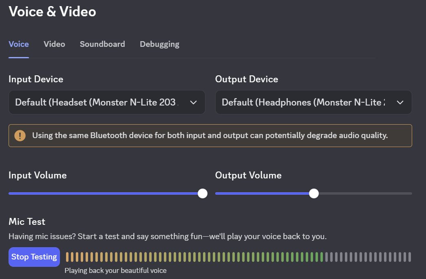Click the Voice & Video heading

pos(53,12)
